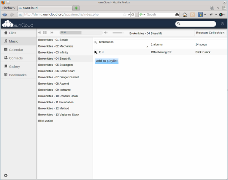
Task: Adjust the volume slider
Action: pyautogui.click(x=118, y=33)
